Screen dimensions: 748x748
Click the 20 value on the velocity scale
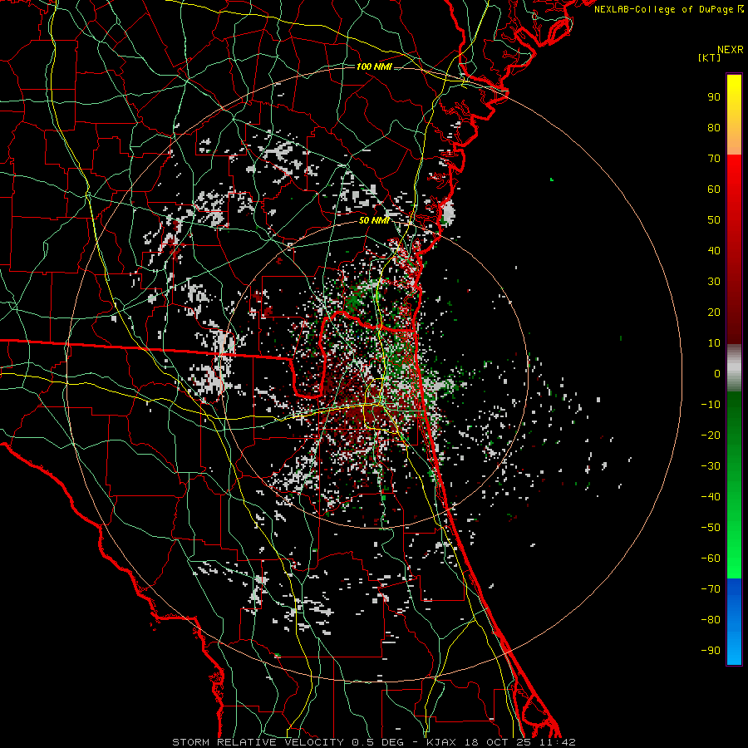click(x=714, y=312)
